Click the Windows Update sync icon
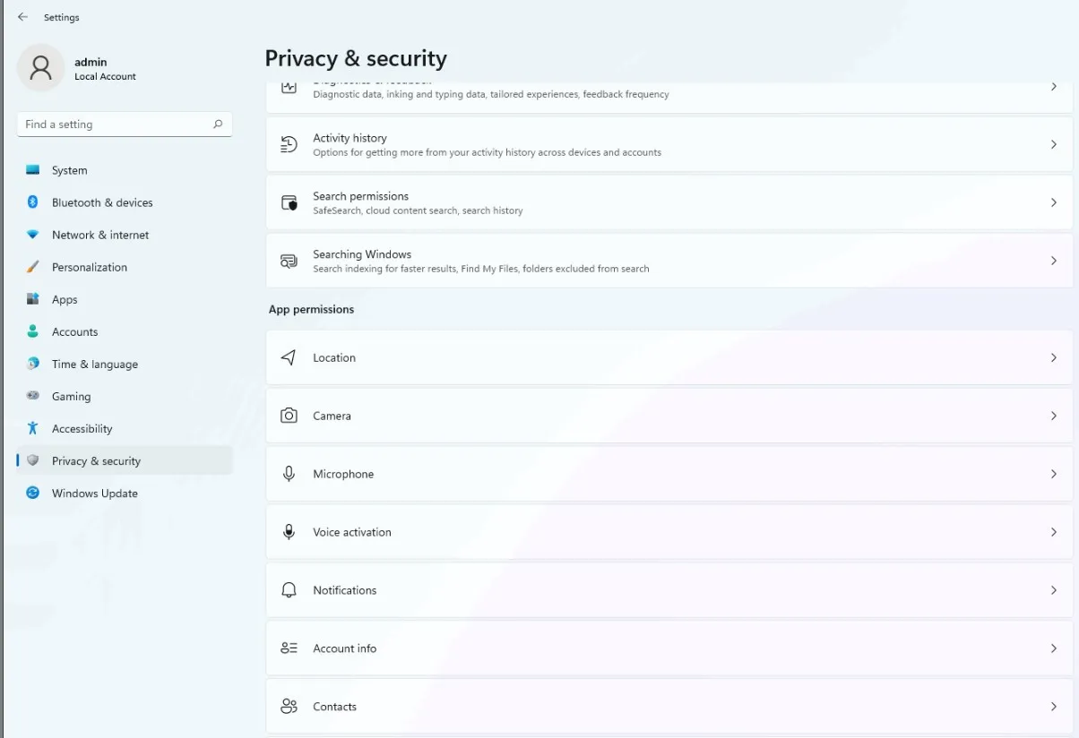 (33, 493)
